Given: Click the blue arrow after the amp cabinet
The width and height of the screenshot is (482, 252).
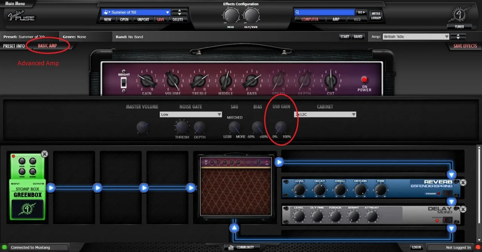Looking at the screenshot, I should pyautogui.click(x=278, y=162).
